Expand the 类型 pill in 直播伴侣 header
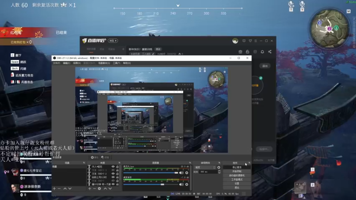 click(113, 40)
